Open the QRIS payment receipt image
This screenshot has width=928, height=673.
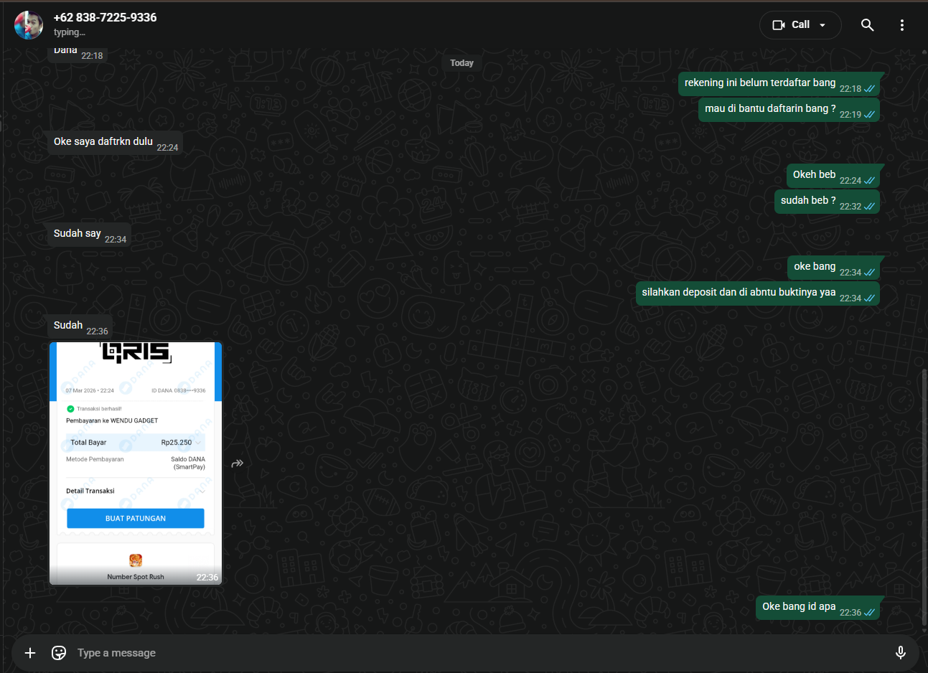click(136, 463)
